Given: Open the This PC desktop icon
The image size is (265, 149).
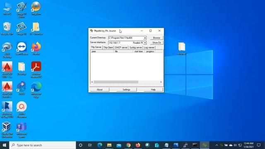Looking at the screenshot, I should pyautogui.click(x=7, y=9).
